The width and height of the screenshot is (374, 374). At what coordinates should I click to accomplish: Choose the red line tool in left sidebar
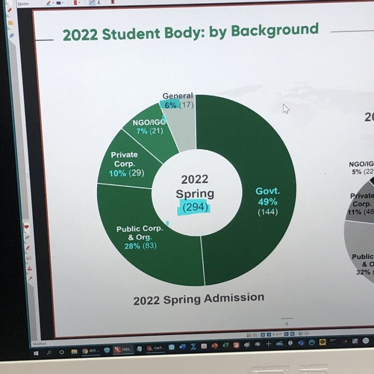[x=28, y=248]
